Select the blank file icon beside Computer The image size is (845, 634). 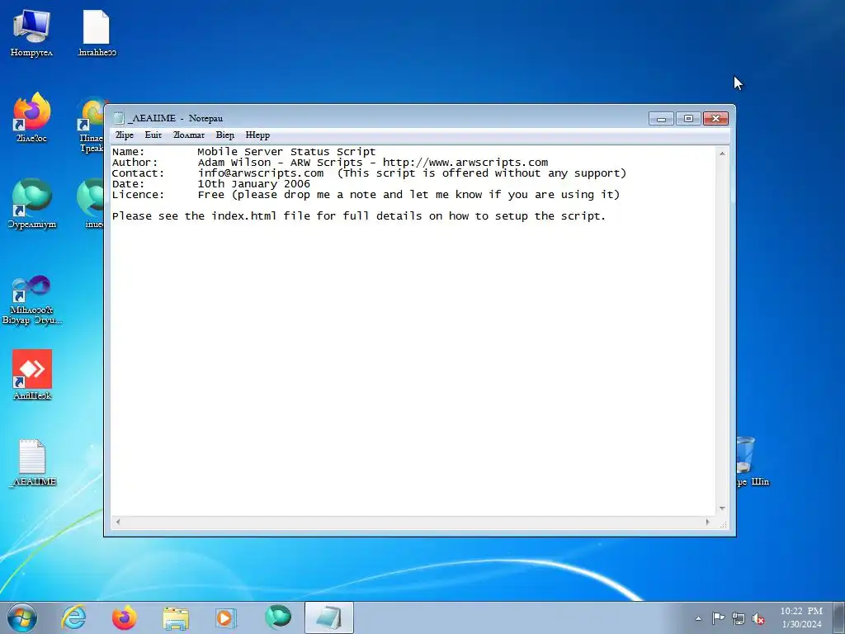pos(97,33)
